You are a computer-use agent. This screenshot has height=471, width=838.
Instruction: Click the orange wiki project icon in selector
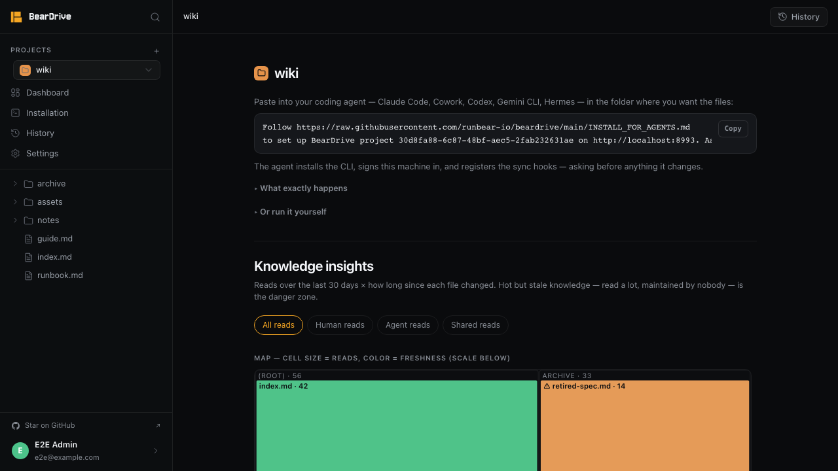26,70
